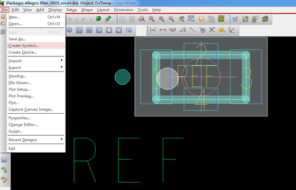Select Create Device... menu entry
Screen dimensions: 296x190
pos(35,52)
